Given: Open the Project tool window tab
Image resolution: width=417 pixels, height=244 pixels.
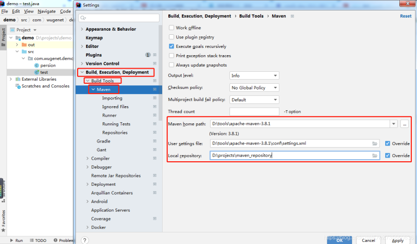Looking at the screenshot, I should click(3, 37).
